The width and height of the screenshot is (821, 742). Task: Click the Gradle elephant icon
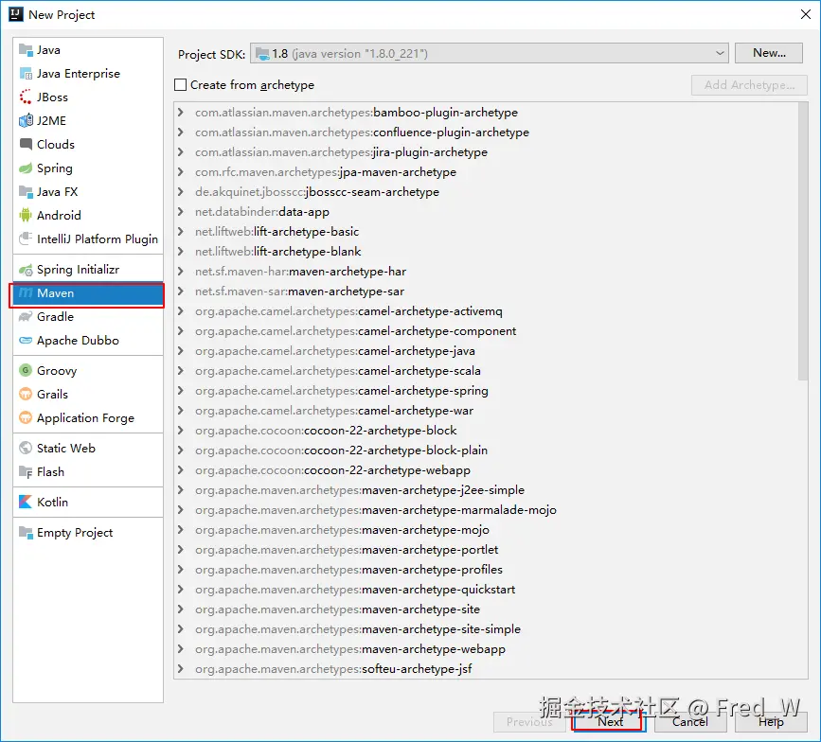click(26, 316)
